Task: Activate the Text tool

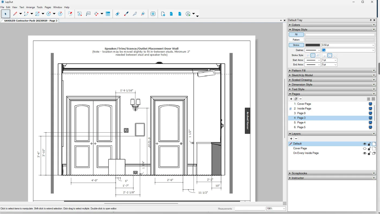Action: click(x=80, y=14)
